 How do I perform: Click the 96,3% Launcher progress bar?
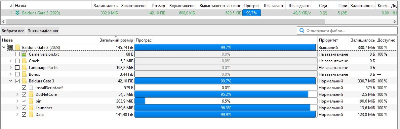(x=226, y=108)
